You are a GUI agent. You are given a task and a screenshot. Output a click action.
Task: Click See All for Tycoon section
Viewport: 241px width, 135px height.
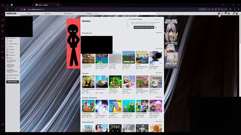click(x=159, y=73)
